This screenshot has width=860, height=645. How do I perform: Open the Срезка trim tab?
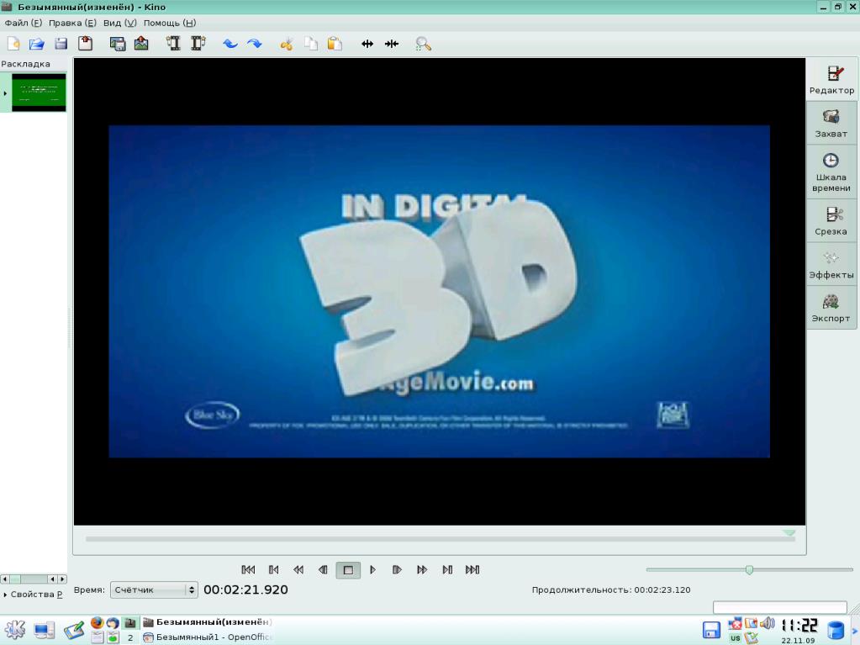click(831, 221)
